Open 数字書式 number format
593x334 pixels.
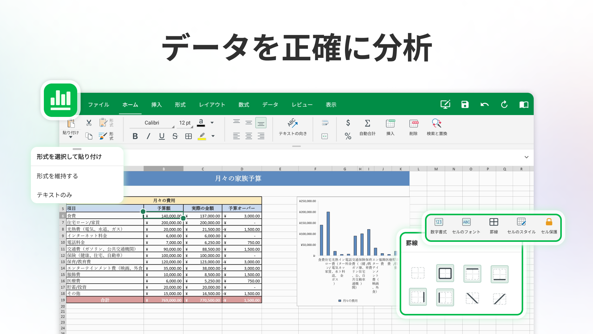point(439,226)
